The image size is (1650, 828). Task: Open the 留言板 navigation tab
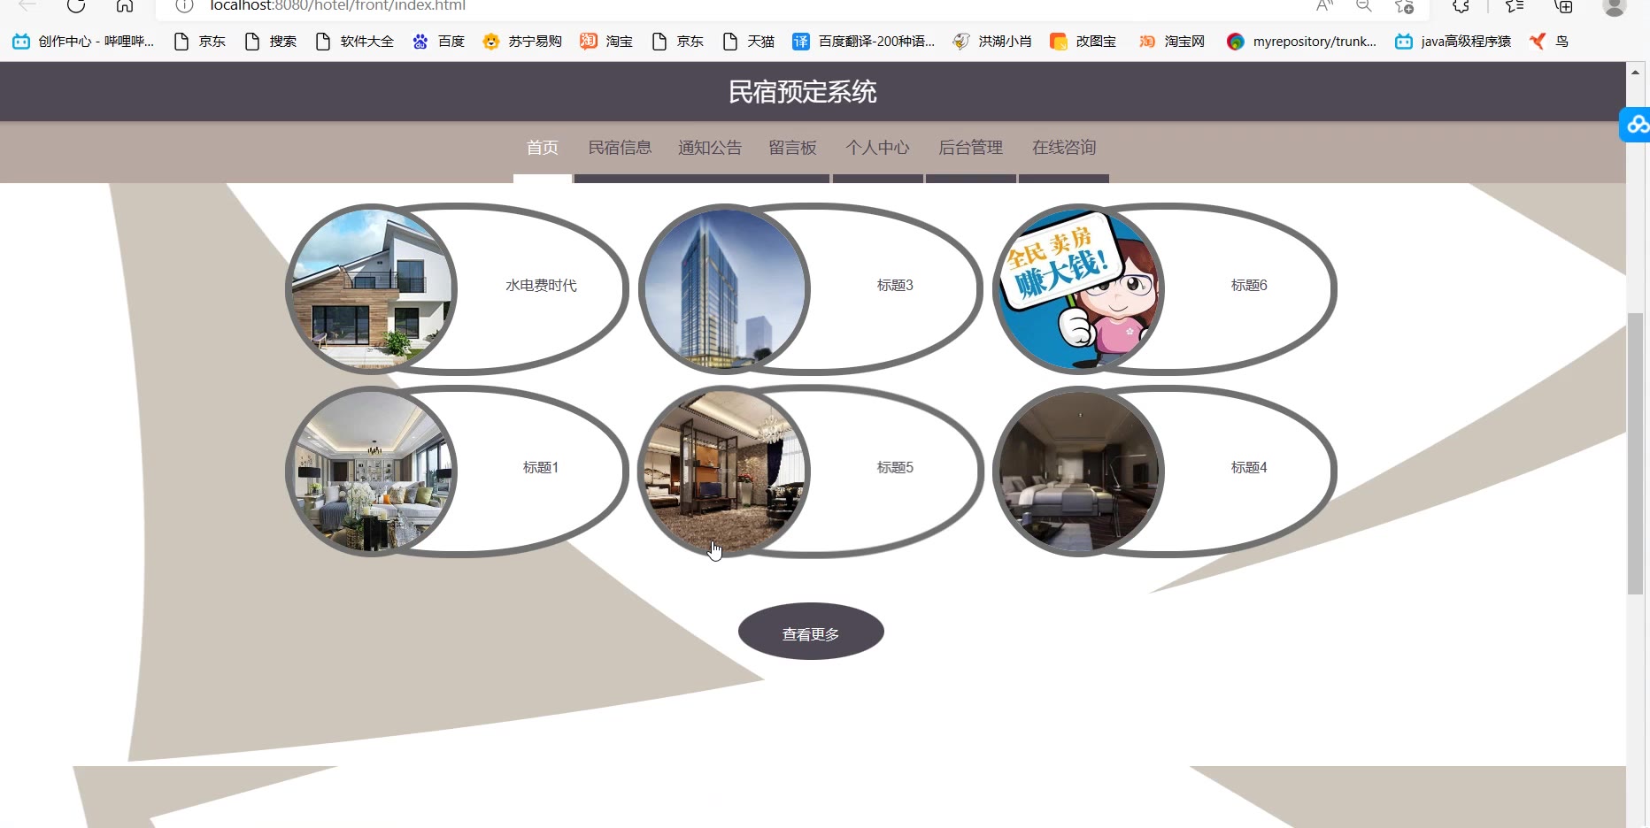[792, 148]
